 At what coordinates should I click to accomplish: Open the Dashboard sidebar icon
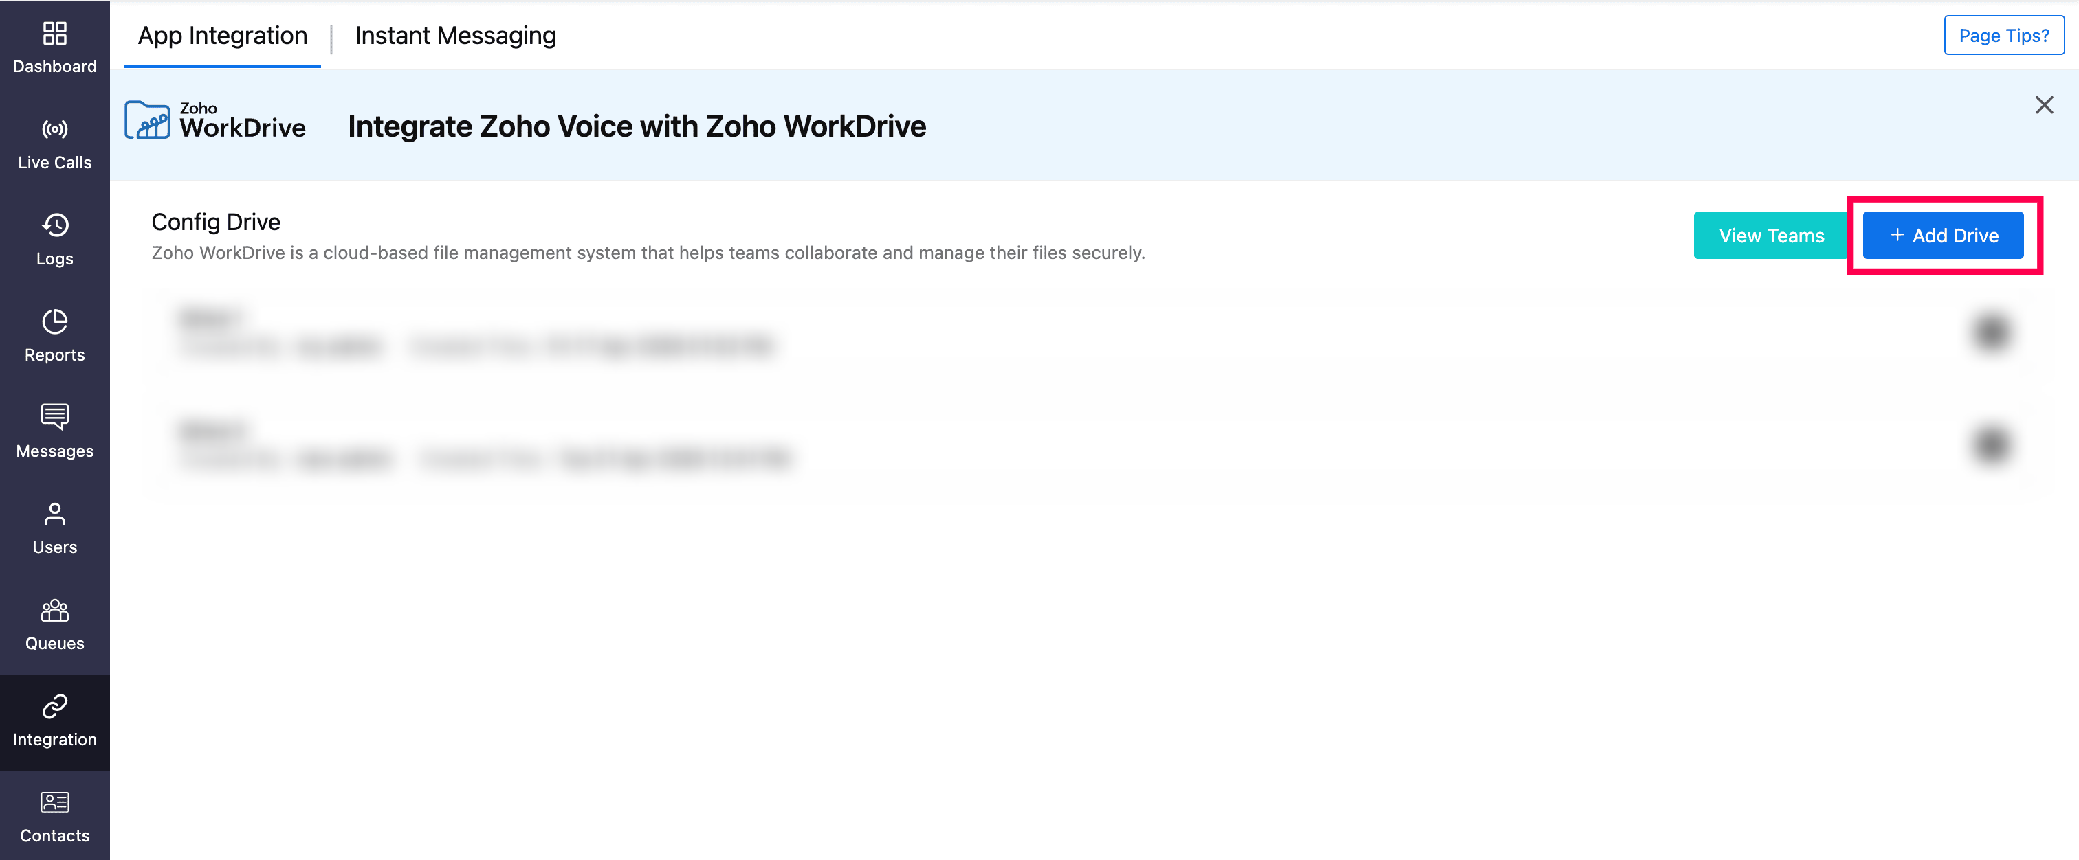click(x=55, y=33)
